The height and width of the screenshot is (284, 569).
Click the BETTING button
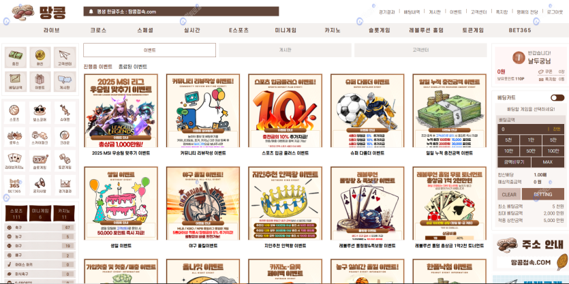tap(543, 194)
